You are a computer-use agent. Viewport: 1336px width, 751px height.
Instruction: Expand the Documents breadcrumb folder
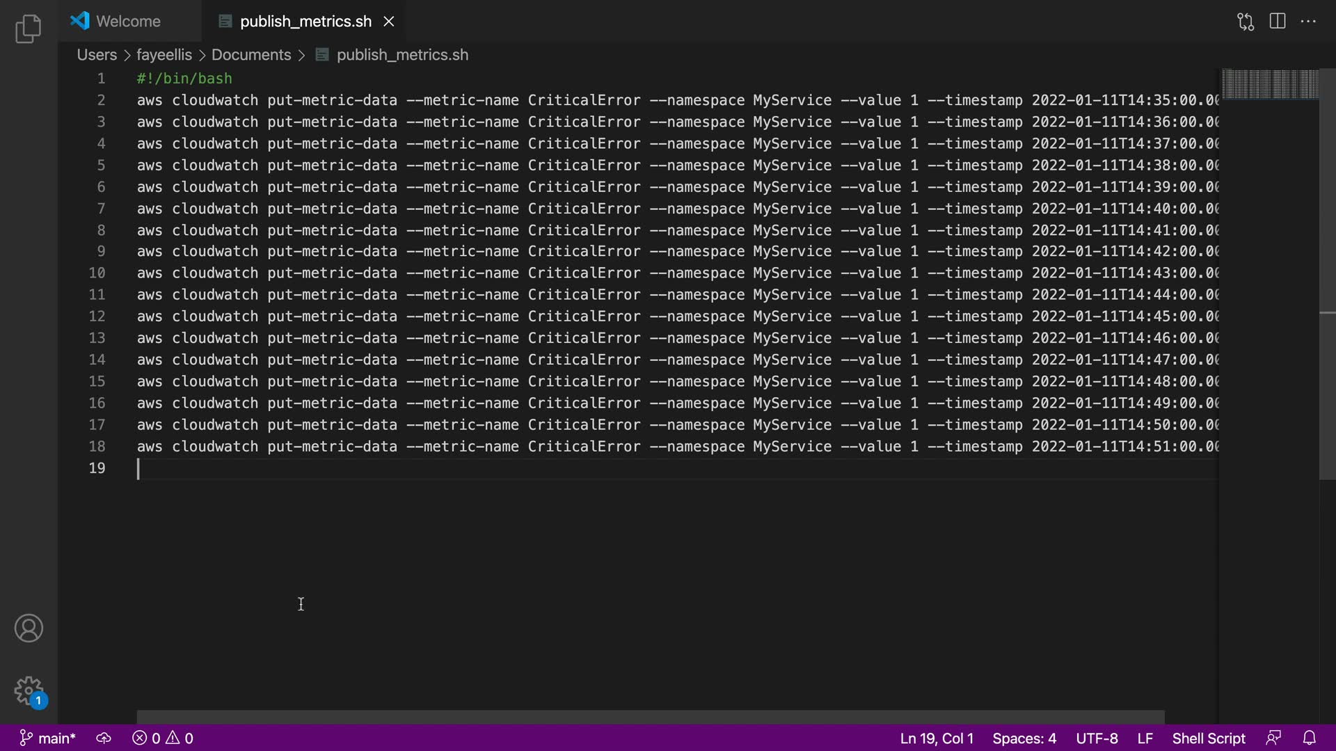tap(250, 55)
